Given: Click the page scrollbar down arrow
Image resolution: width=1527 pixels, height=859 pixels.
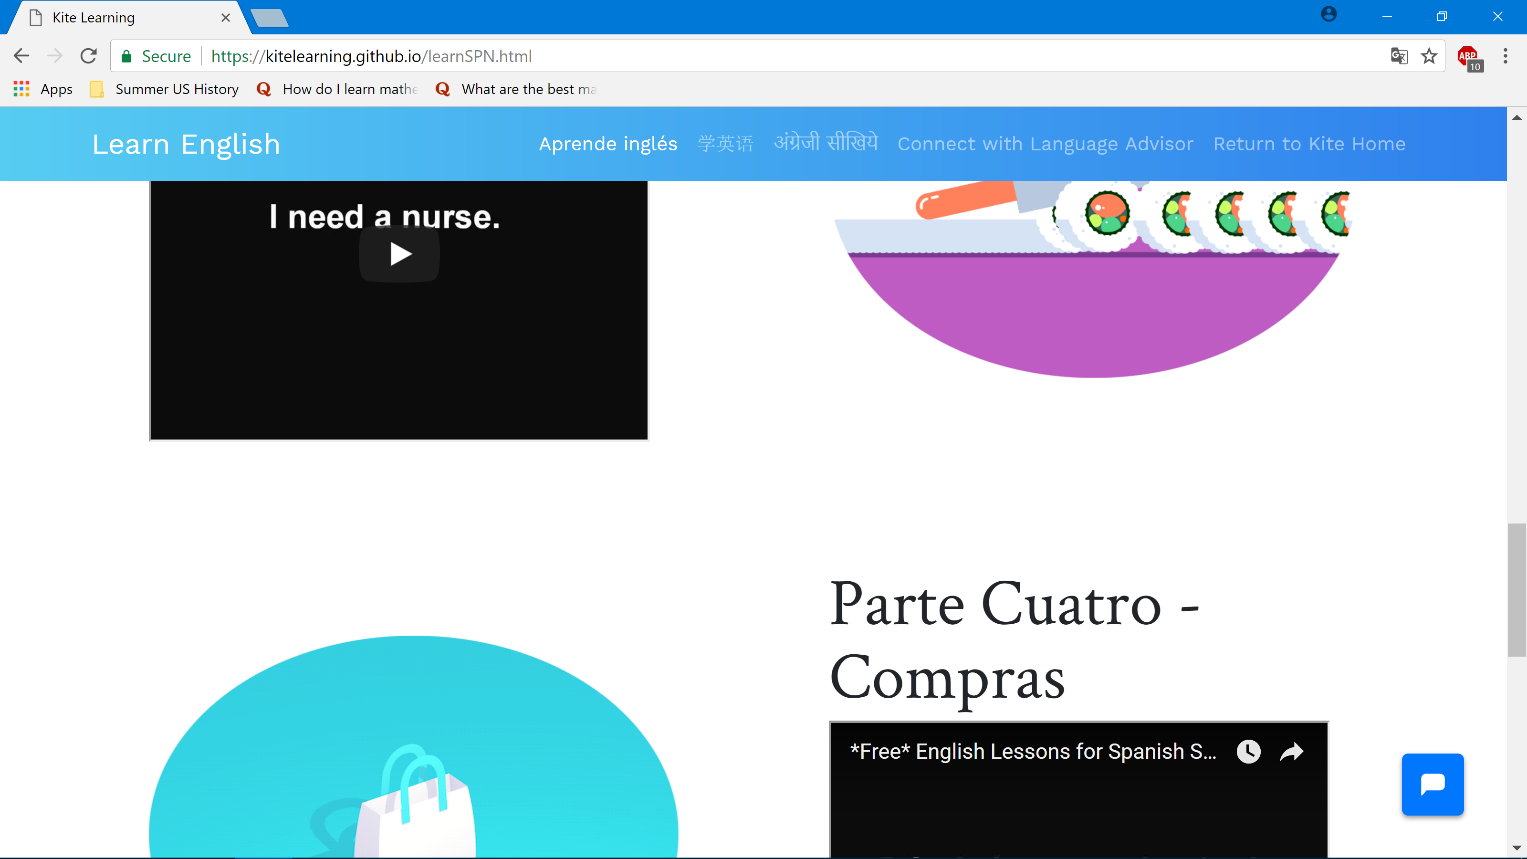Looking at the screenshot, I should coord(1517,848).
